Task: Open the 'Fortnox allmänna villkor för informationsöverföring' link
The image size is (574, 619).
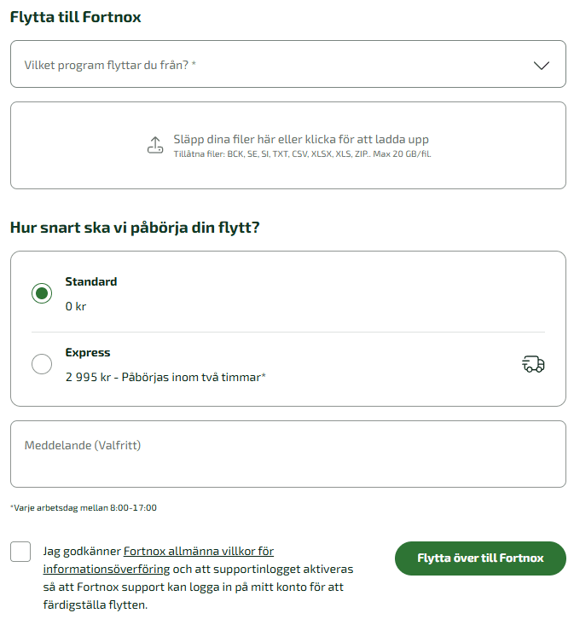Action: coord(198,552)
